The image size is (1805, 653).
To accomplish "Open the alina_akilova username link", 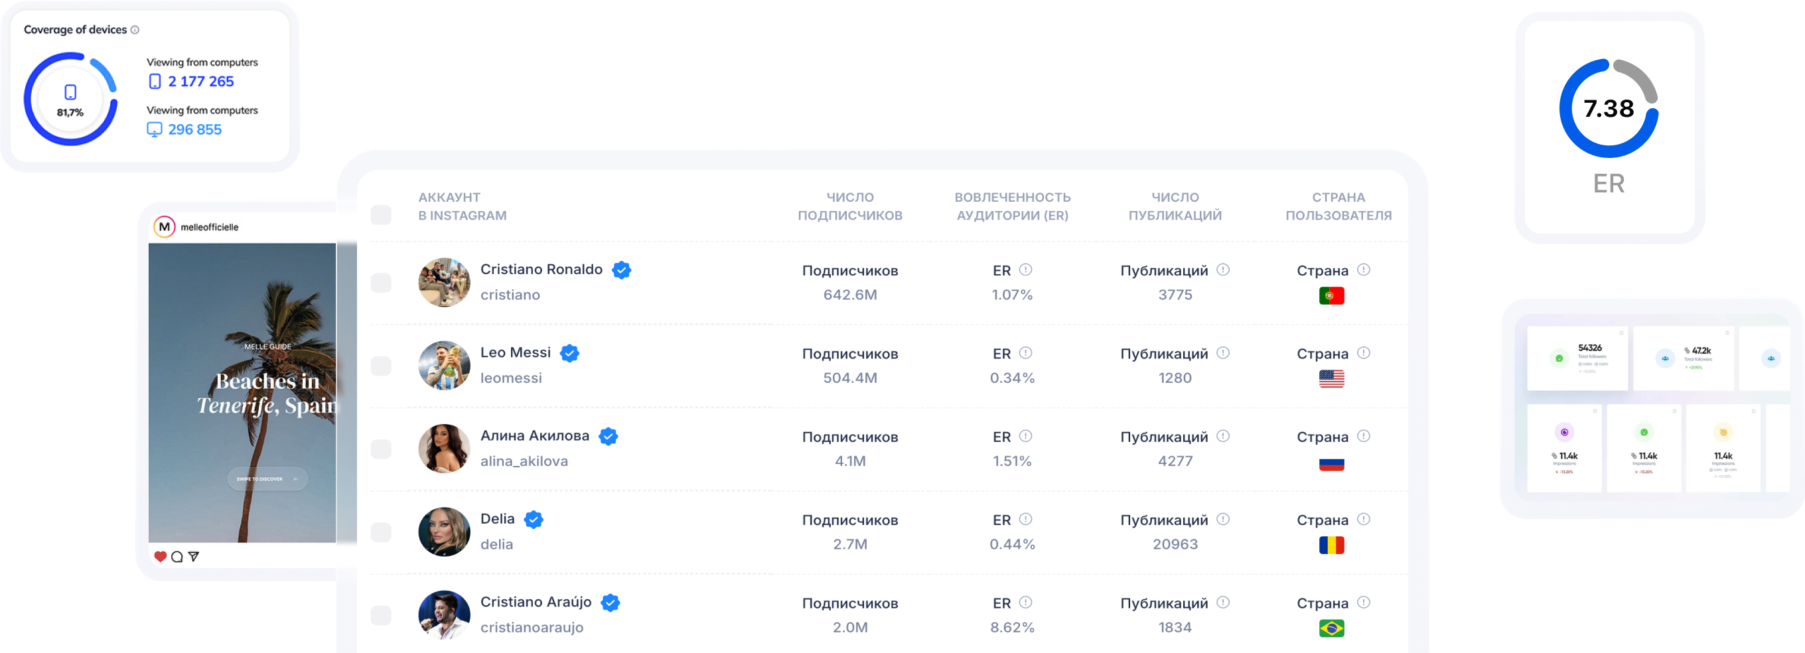I will tap(524, 461).
